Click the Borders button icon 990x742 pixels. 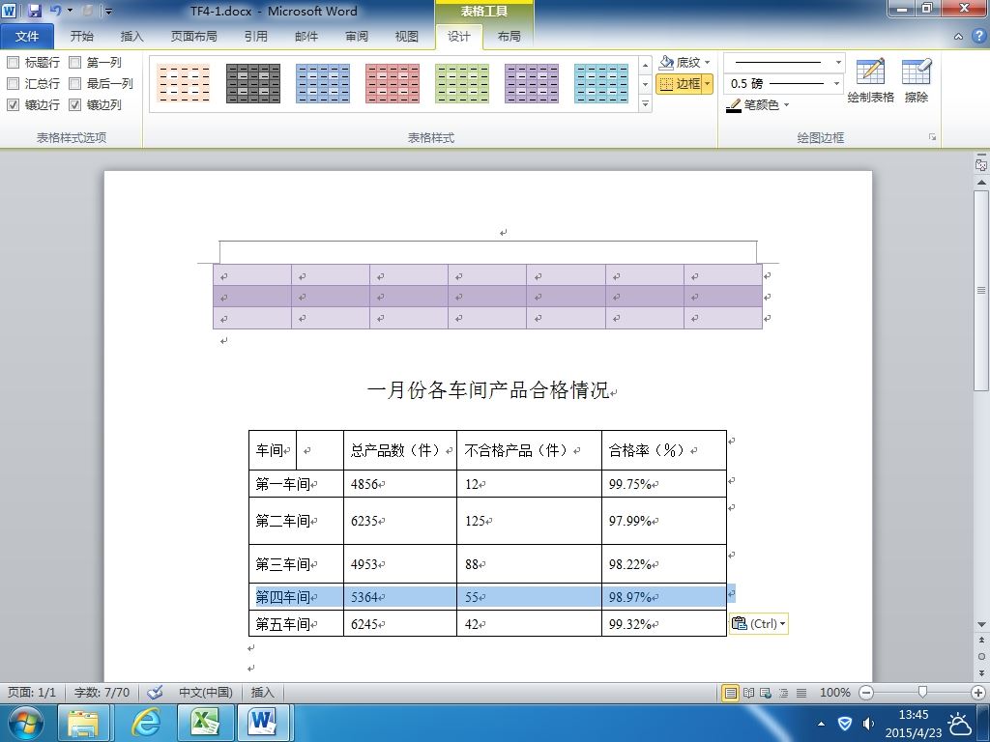[x=666, y=83]
